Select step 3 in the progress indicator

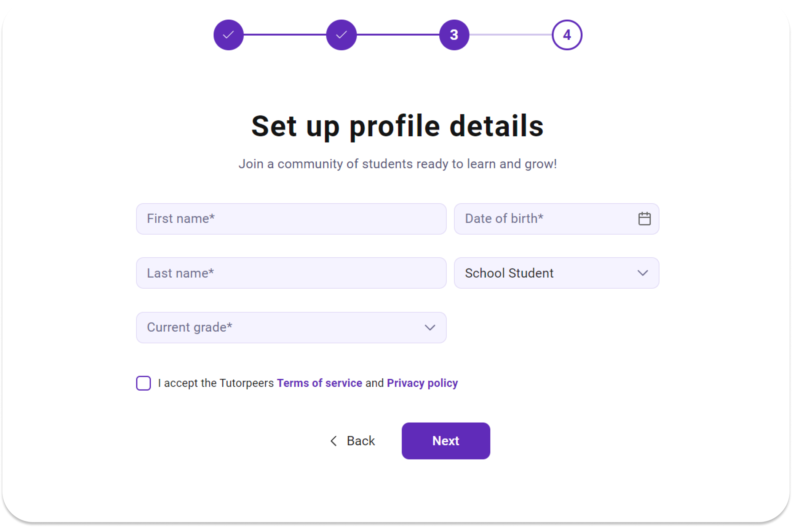(x=454, y=35)
